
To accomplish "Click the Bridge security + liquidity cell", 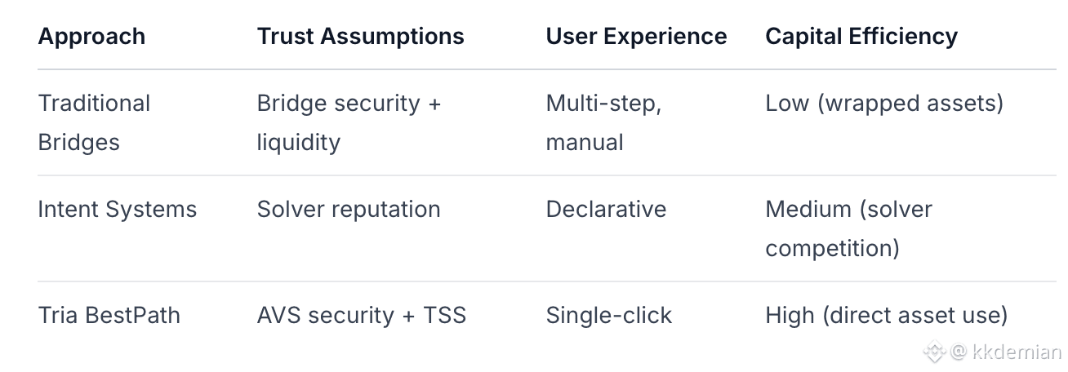I will tap(349, 122).
